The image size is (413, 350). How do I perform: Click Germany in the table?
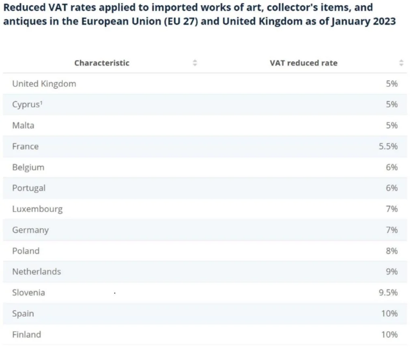coord(30,230)
